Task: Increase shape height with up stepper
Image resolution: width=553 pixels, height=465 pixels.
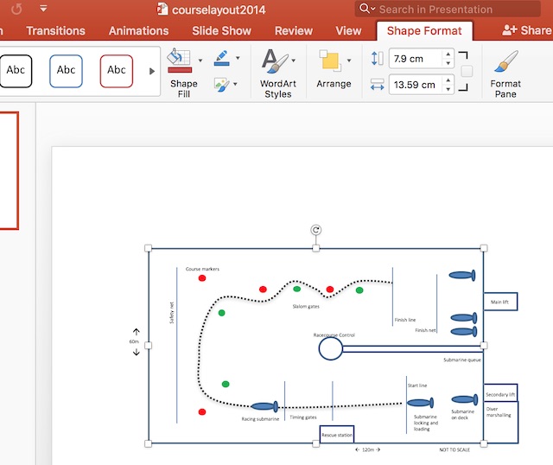Action: pos(447,54)
